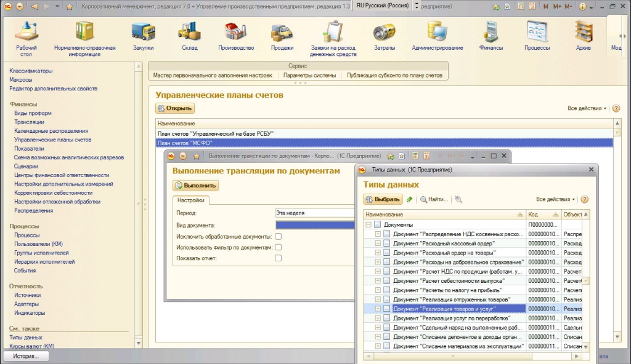Select row План счетов "МСФО"
This screenshot has width=631, height=364.
point(385,143)
